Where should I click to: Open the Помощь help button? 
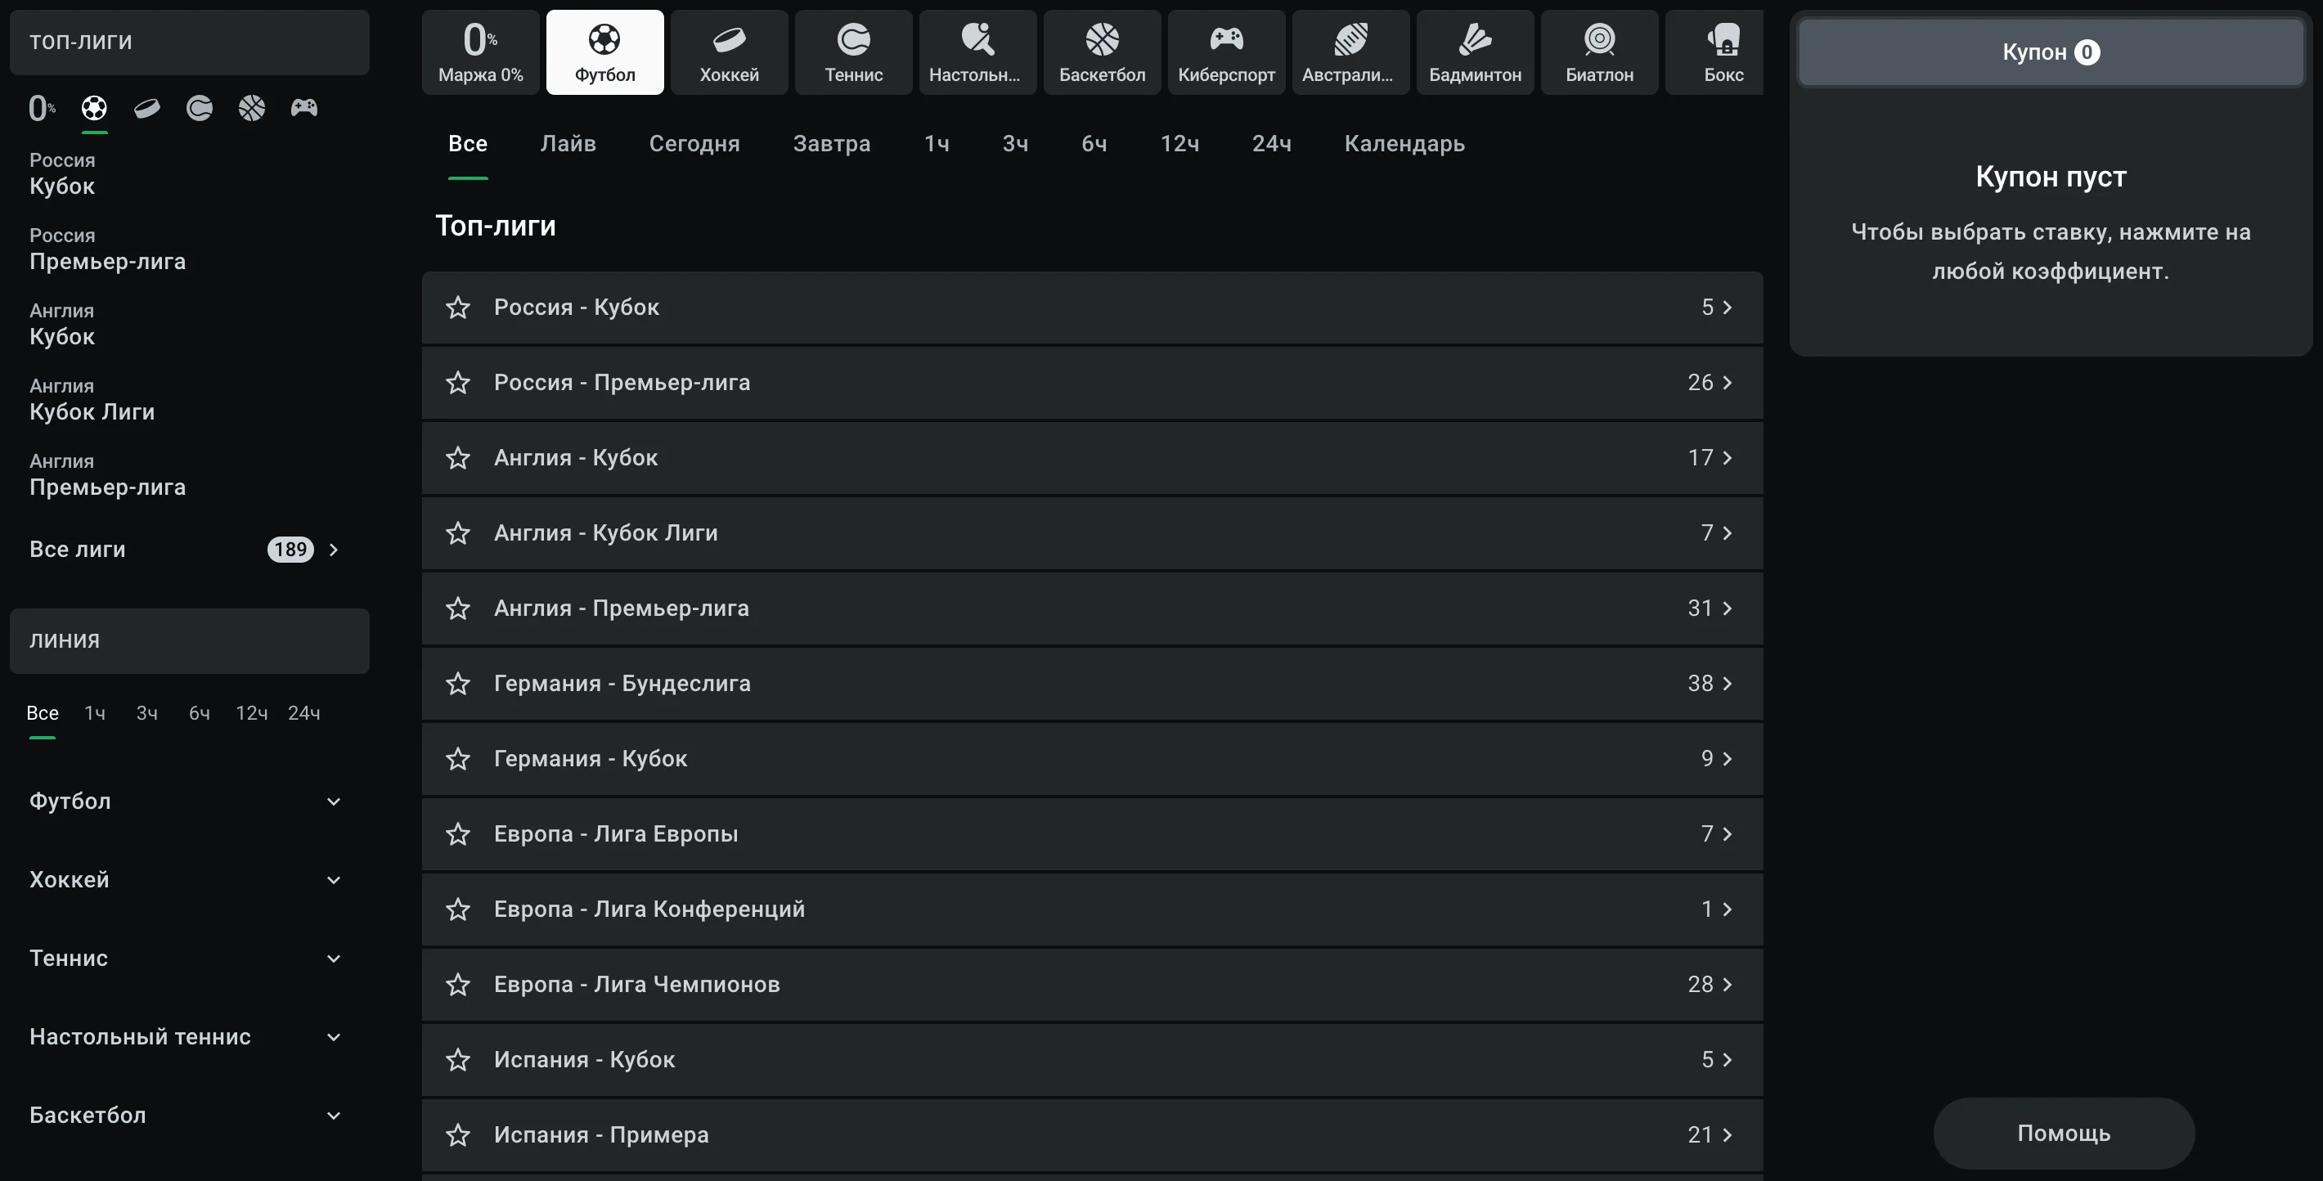(x=2063, y=1134)
